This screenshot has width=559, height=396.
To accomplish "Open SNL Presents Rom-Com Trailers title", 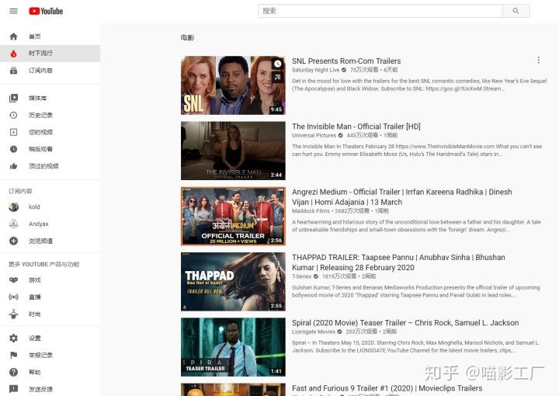I will point(346,61).
